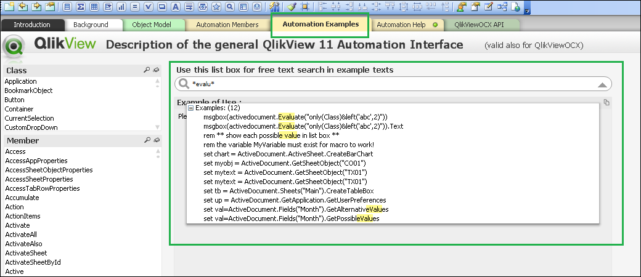The image size is (641, 277).
Task: Create a Line/Arrow object
Action: click(189, 7)
